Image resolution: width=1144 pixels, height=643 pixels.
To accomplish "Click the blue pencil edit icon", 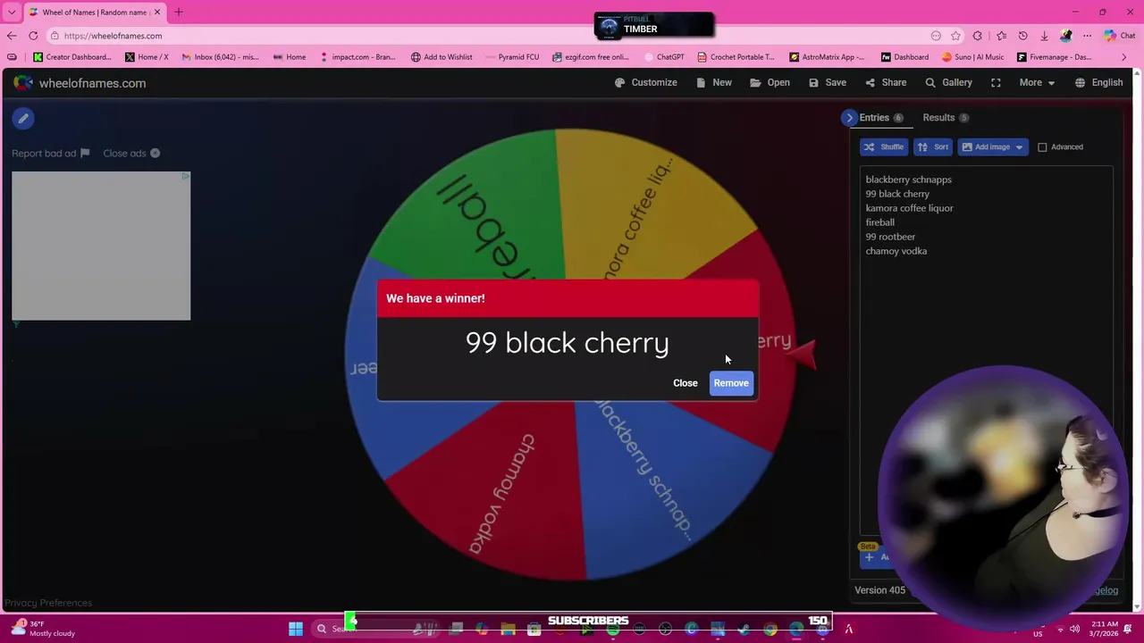I will point(23,118).
